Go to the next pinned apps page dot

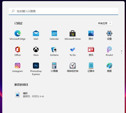coord(121,53)
